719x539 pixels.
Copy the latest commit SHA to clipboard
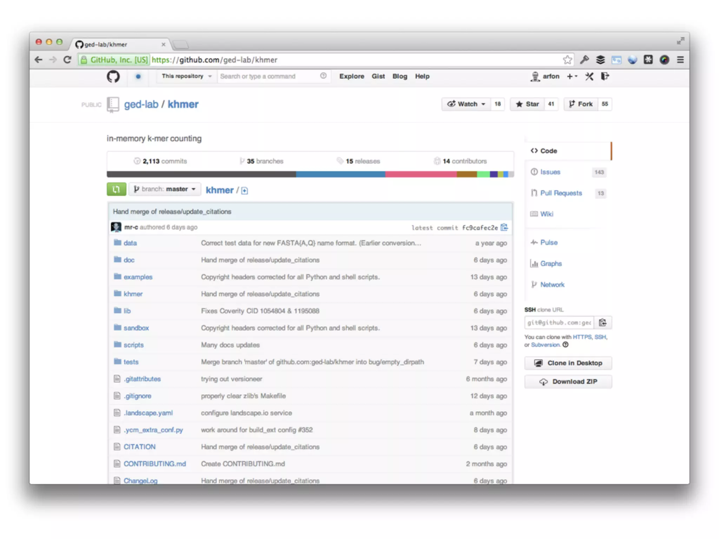pyautogui.click(x=504, y=227)
